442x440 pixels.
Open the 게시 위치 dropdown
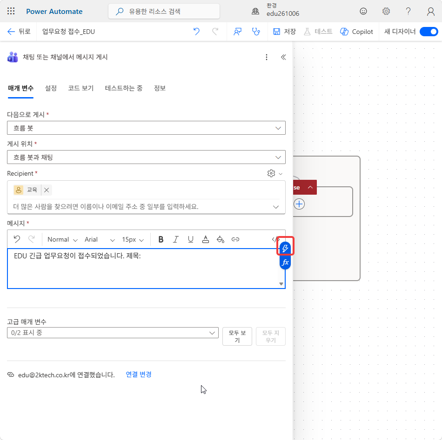click(146, 157)
